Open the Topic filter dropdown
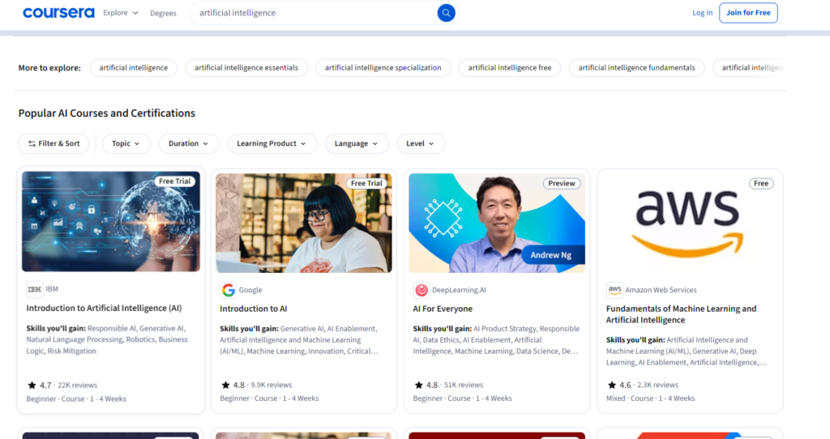Viewport: 830px width, 439px height. [126, 143]
